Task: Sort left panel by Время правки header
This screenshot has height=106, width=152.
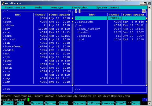Action: coord(59,15)
